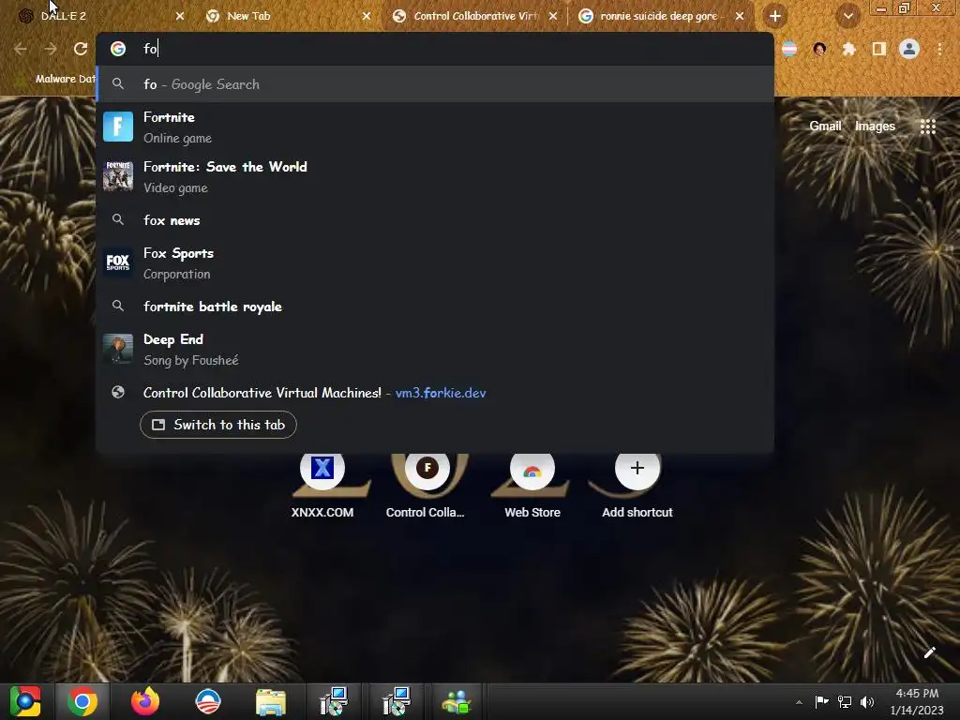Click the avatar extension icon in toolbar

819,49
